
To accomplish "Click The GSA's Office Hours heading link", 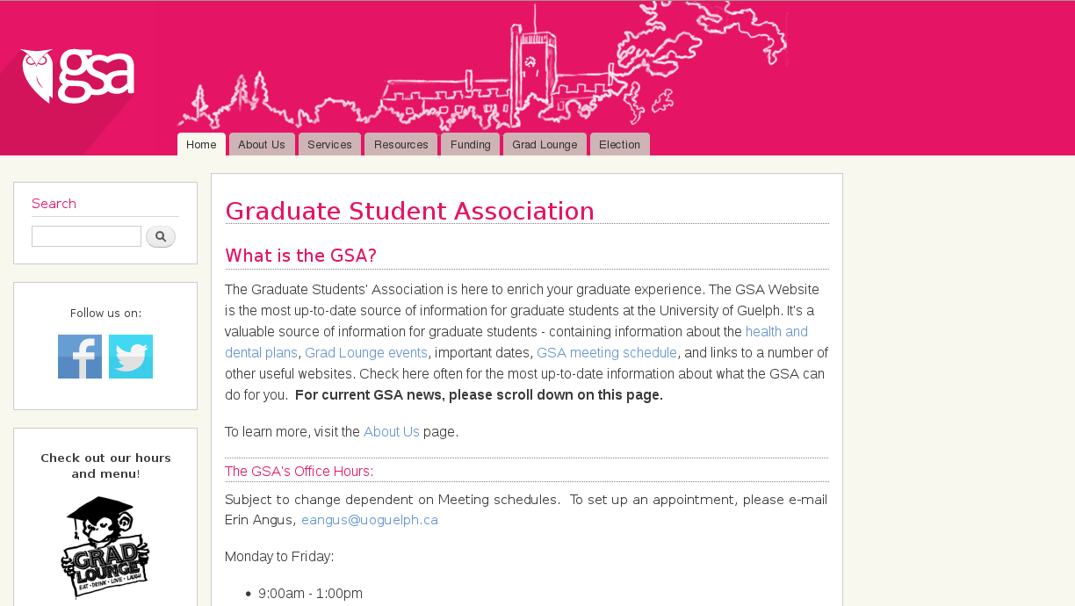I will tap(298, 471).
